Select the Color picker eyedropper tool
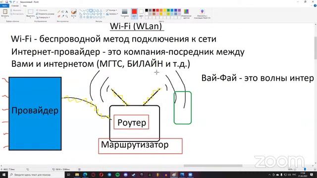Screen dimensions: 317x178 click(63, 16)
